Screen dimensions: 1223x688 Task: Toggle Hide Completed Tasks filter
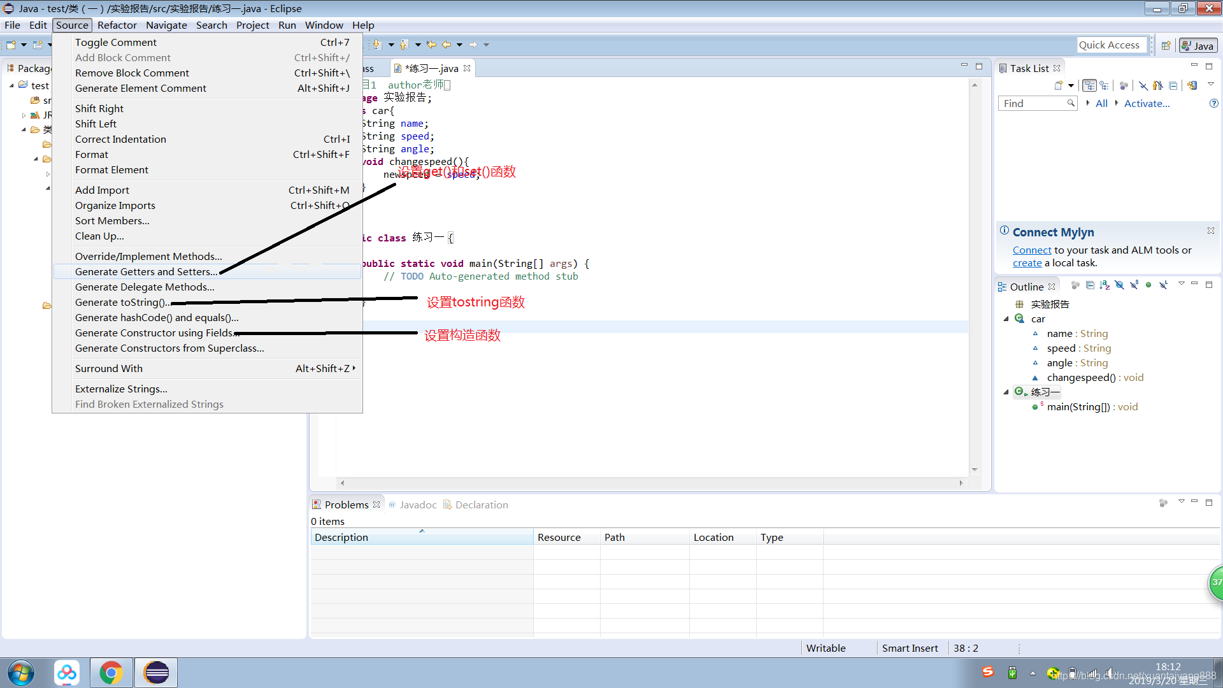point(1142,85)
